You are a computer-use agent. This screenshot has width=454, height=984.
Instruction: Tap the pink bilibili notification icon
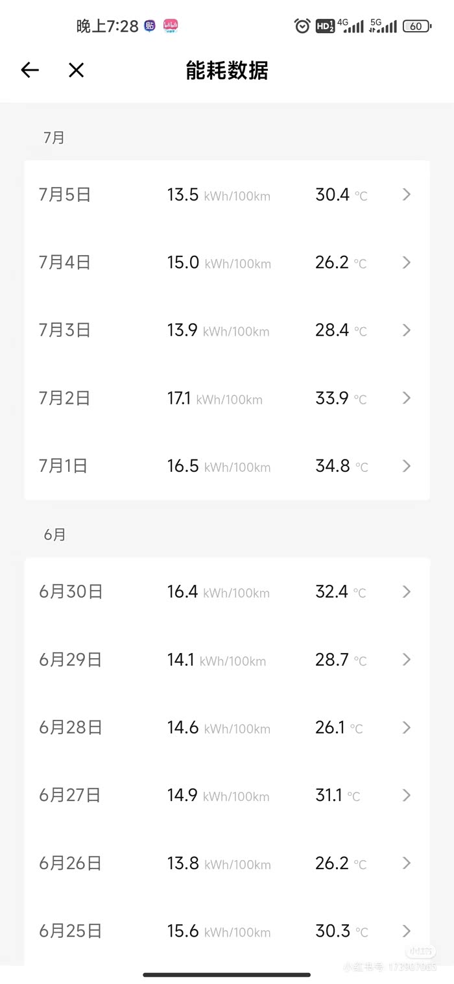(171, 26)
